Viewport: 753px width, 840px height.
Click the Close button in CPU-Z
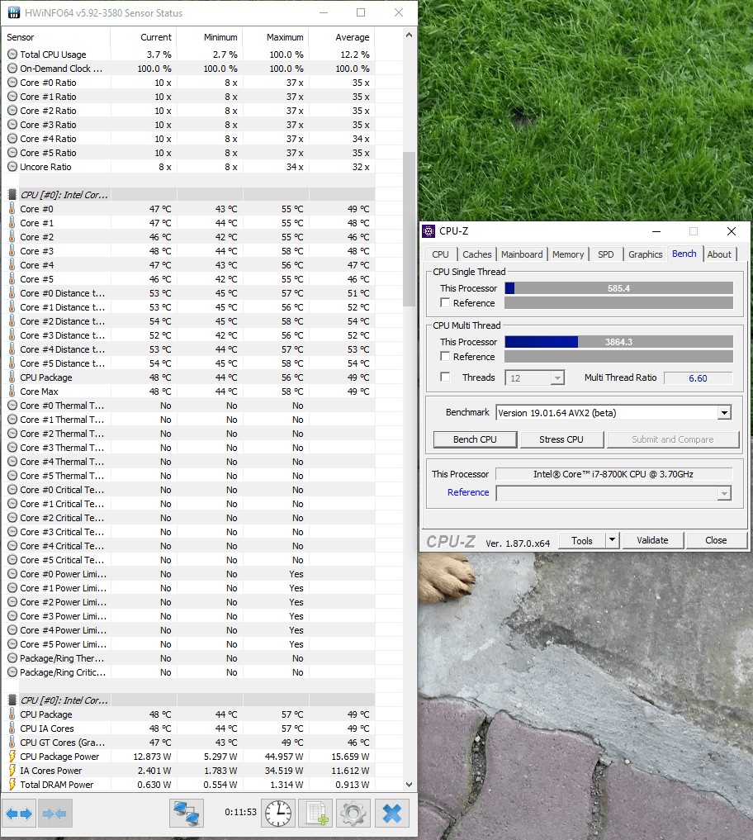tap(716, 540)
